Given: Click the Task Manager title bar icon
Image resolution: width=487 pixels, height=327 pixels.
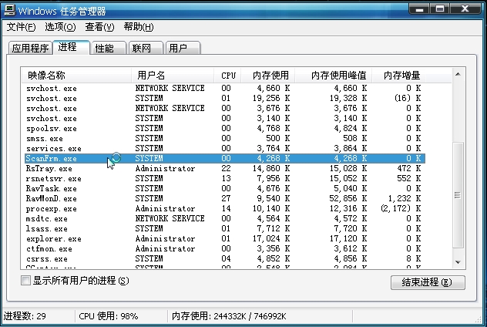Looking at the screenshot, I should click(x=9, y=10).
